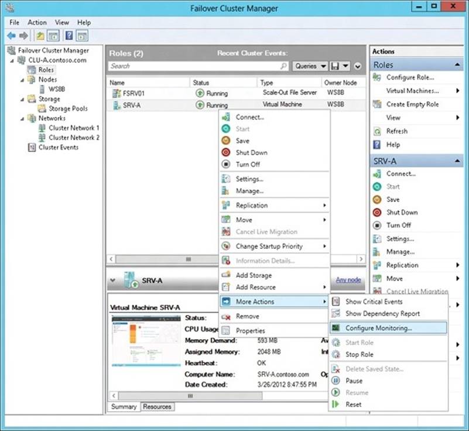Click the blue Help question mark toolbar icon

point(69,36)
